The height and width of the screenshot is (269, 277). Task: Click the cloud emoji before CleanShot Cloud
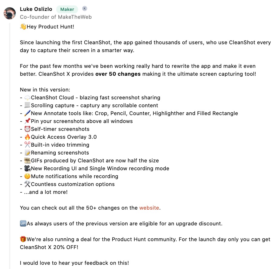point(28,98)
